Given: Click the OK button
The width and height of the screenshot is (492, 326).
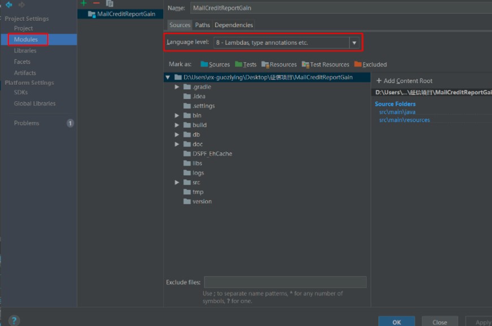Looking at the screenshot, I should (x=397, y=321).
